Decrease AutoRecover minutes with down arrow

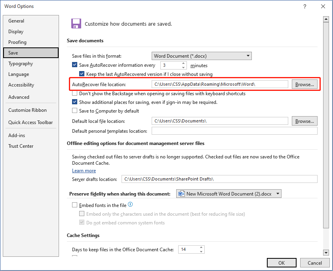[183, 67]
